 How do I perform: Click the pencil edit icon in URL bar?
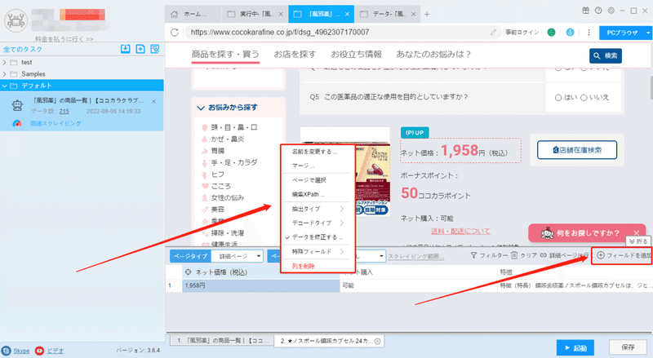(x=493, y=32)
